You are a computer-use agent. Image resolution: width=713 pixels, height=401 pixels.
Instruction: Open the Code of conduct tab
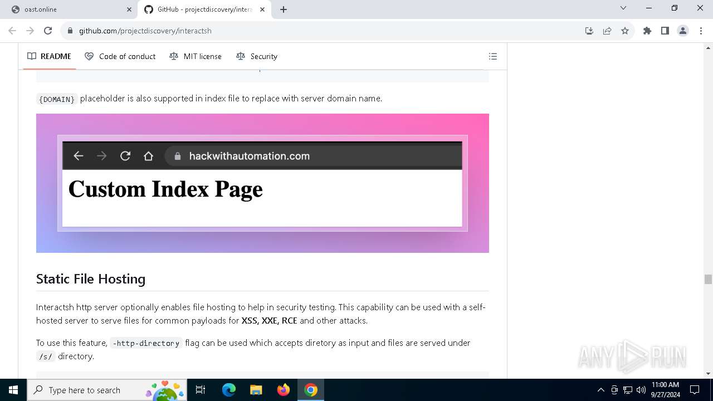(120, 56)
